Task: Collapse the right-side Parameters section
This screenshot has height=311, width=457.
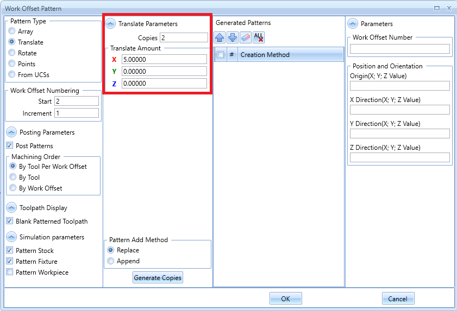Action: (x=353, y=23)
